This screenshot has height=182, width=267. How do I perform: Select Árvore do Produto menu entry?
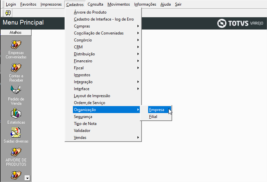point(90,12)
